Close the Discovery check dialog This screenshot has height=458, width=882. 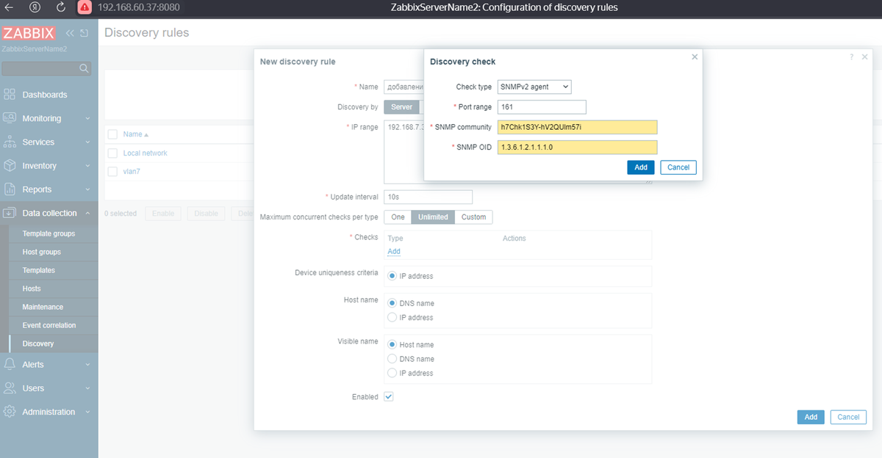(x=695, y=57)
